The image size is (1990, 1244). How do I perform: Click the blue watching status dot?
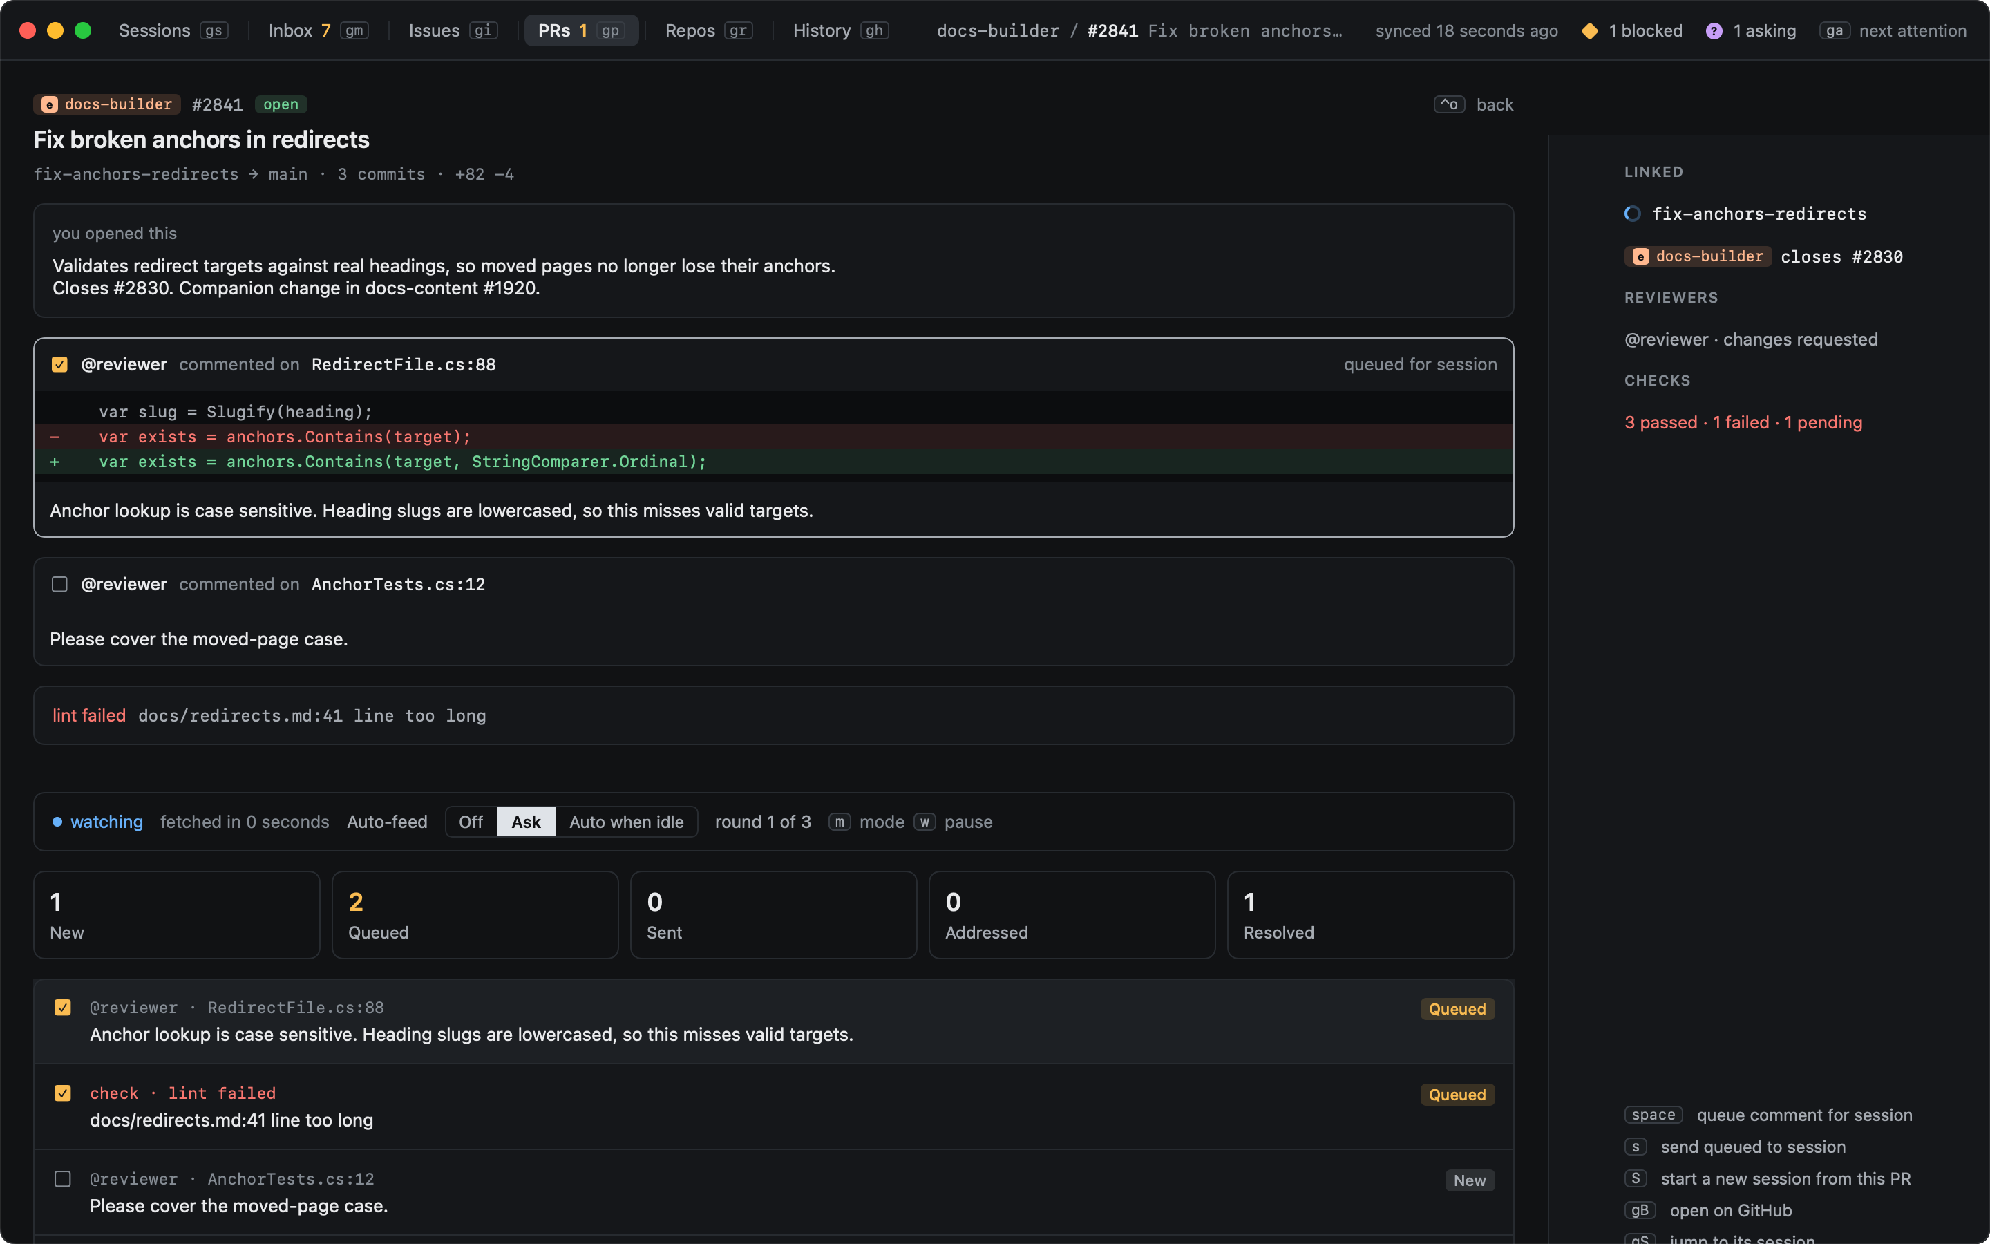point(57,822)
